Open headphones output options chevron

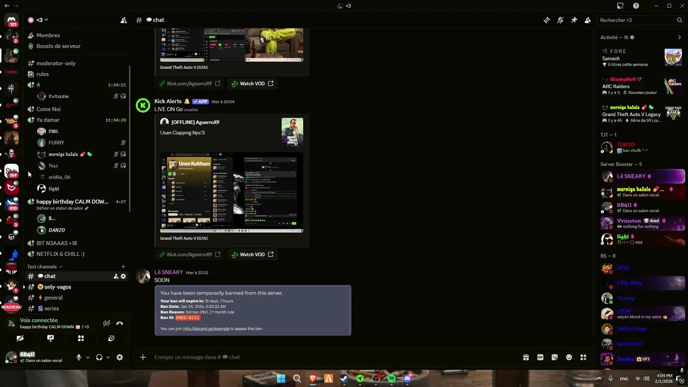point(108,357)
